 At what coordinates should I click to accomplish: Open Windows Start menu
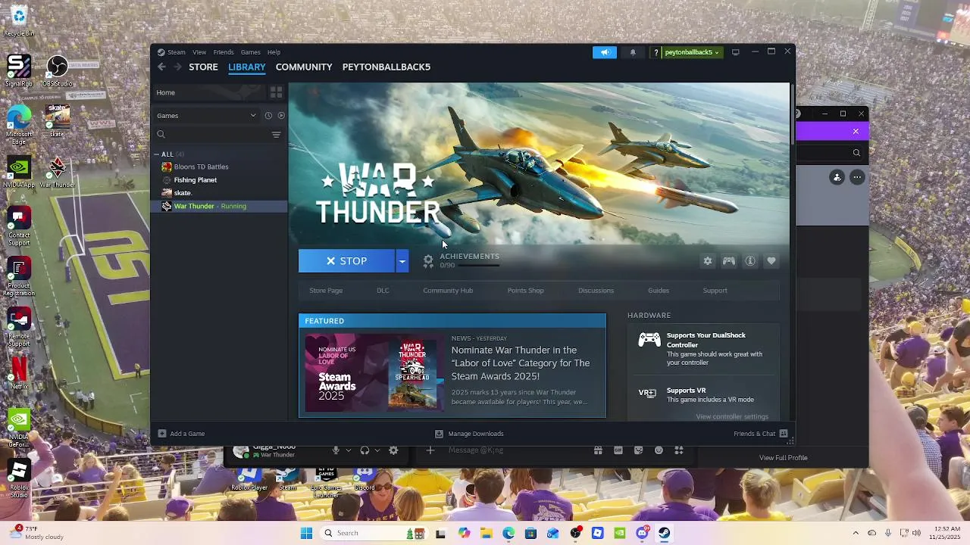click(306, 533)
